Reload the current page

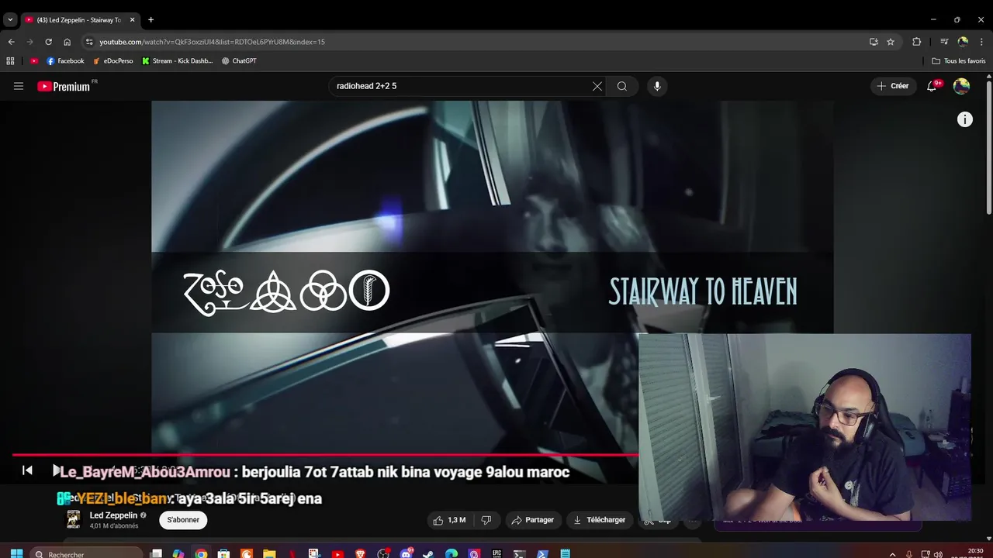coord(48,42)
